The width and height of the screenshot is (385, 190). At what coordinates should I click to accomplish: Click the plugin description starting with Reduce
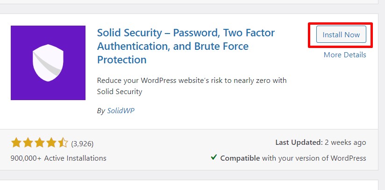tap(192, 86)
